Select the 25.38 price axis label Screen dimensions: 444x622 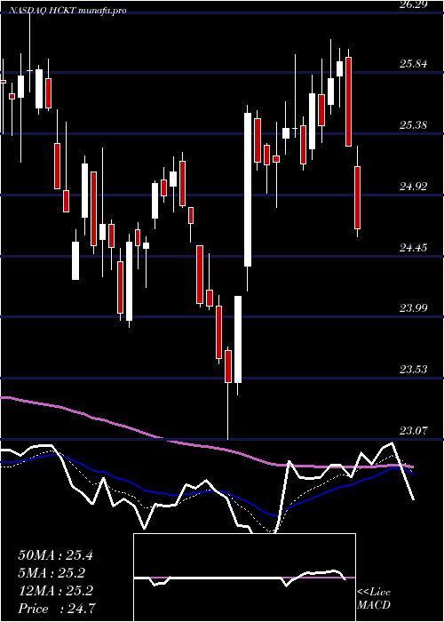pyautogui.click(x=414, y=125)
